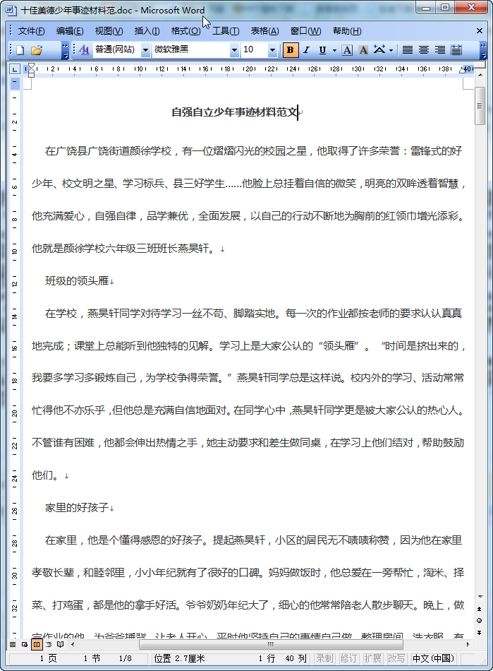
Task: Toggle extend selection 扩展 in status bar
Action: pos(372,658)
